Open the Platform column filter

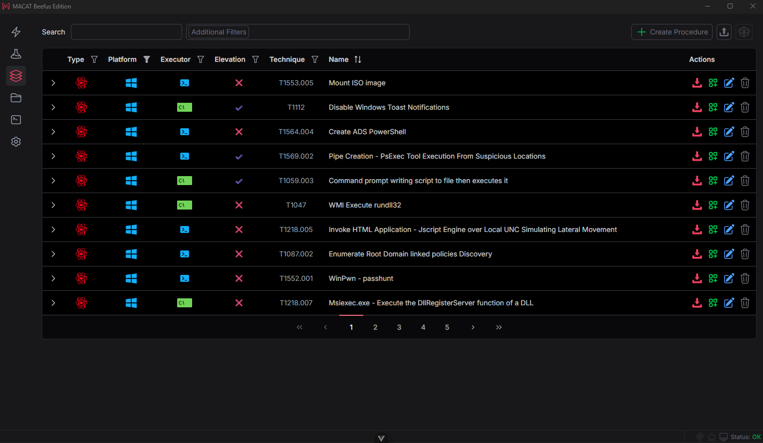pos(147,59)
